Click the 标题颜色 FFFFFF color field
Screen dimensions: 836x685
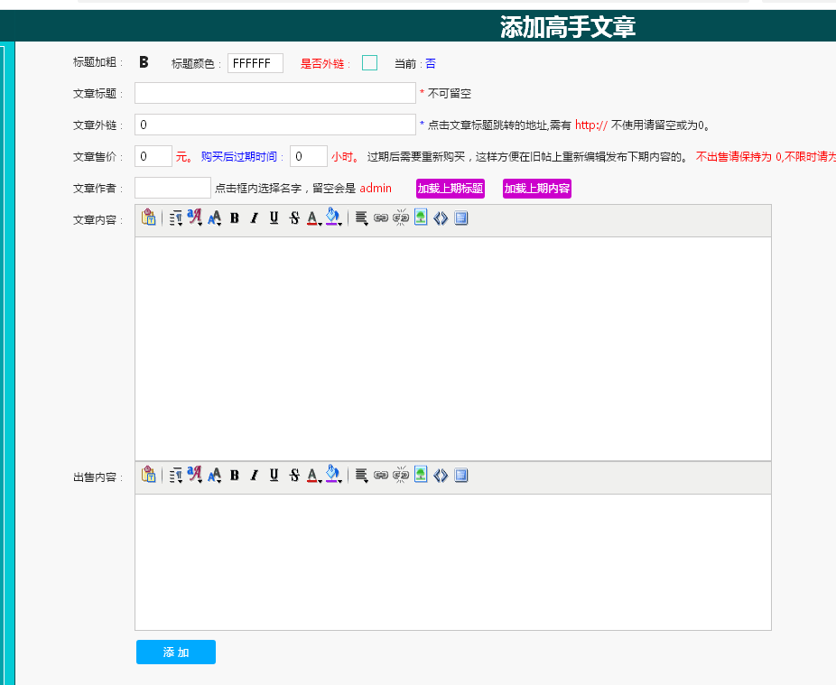(255, 63)
